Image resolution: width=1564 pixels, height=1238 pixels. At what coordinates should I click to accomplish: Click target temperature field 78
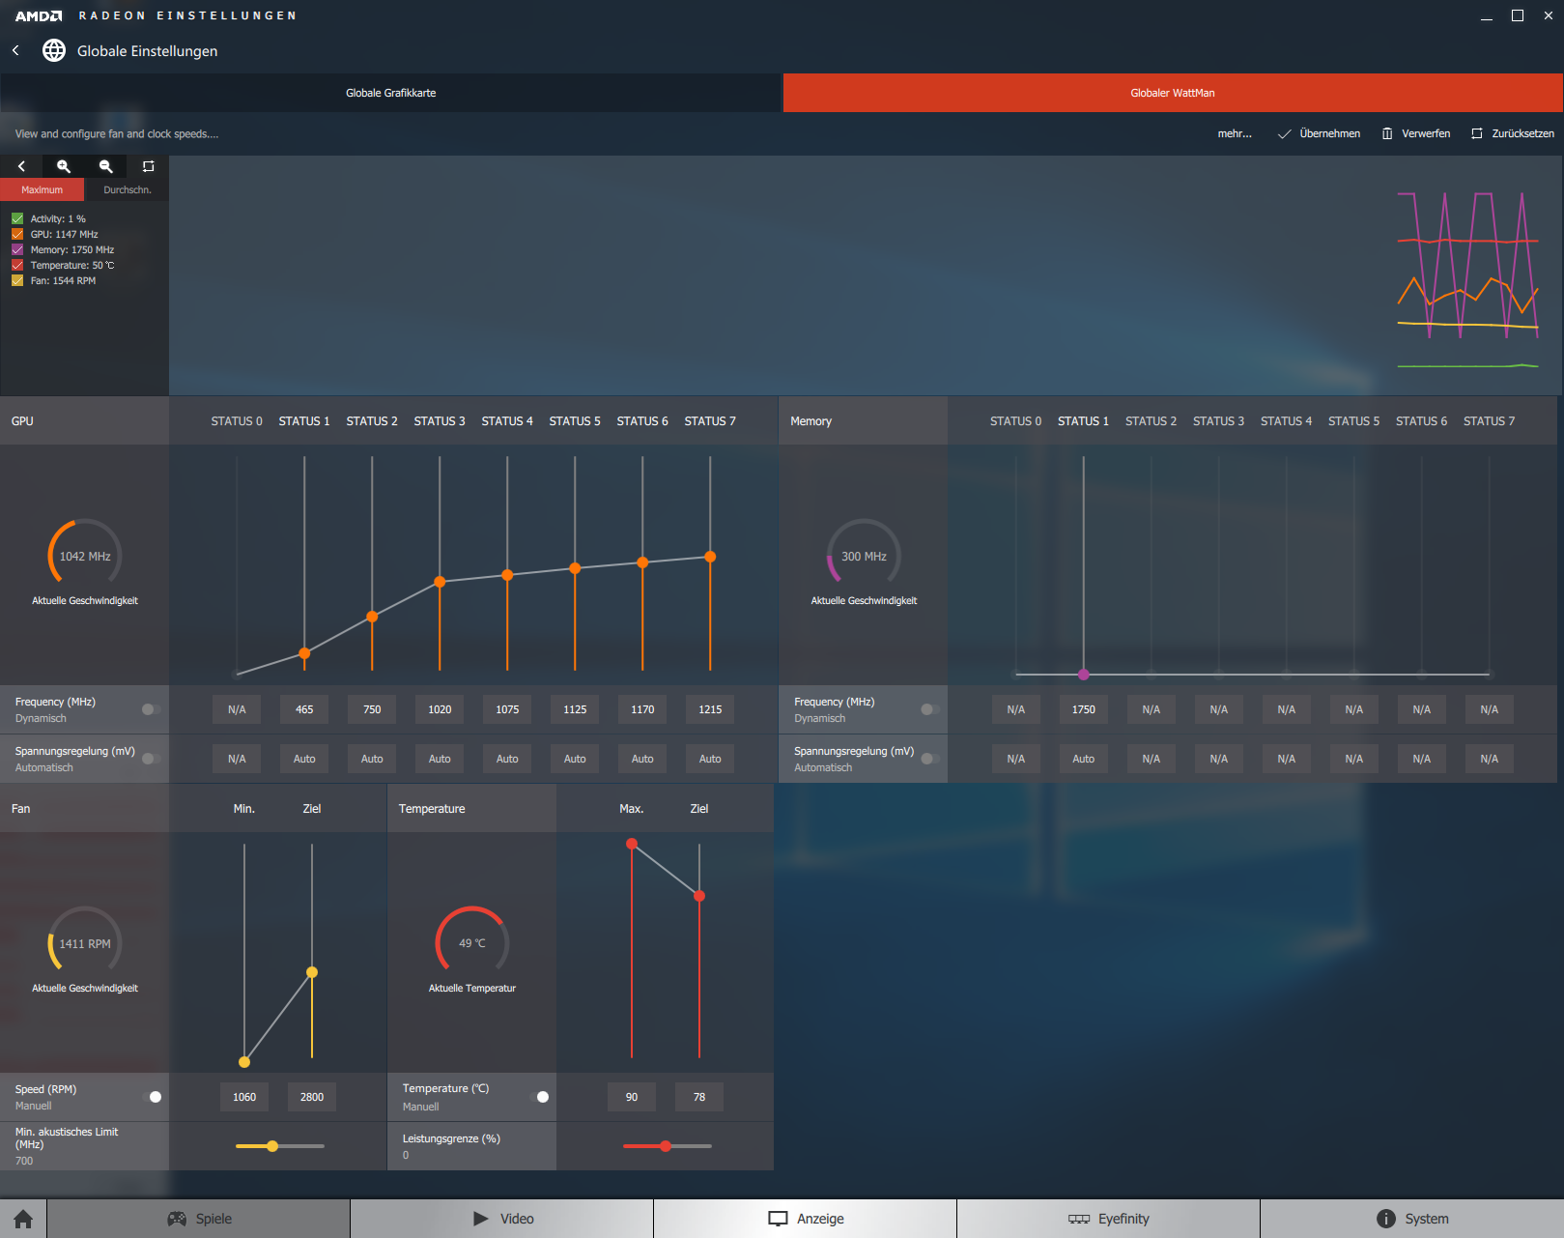click(699, 1097)
